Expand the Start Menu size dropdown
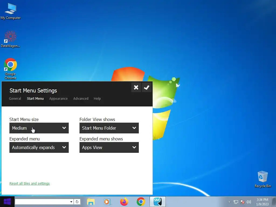The image size is (276, 207). tap(39, 128)
